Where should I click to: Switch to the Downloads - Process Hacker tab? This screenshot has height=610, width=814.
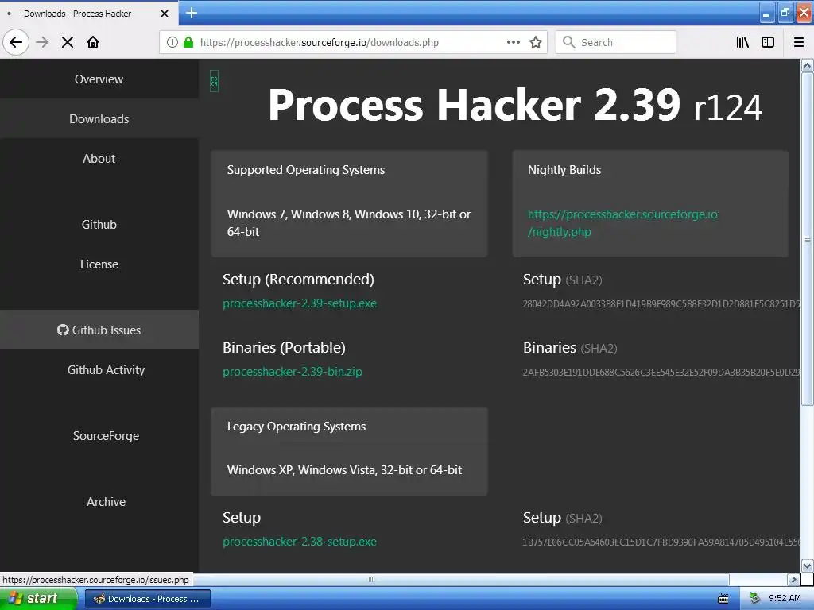88,14
